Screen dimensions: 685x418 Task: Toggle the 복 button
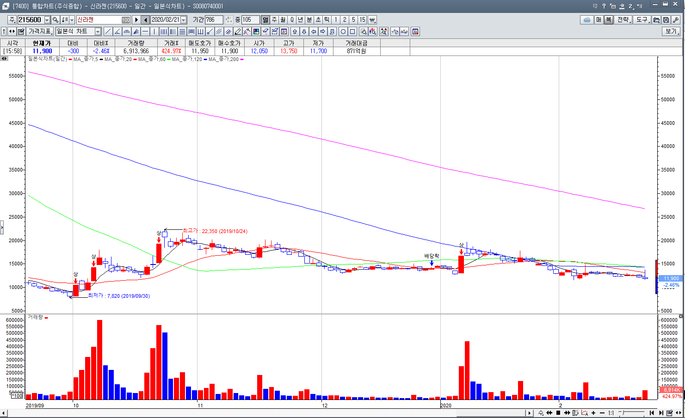tap(608, 20)
